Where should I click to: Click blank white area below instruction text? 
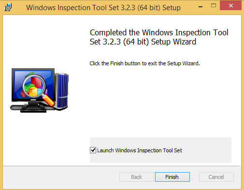159,100
